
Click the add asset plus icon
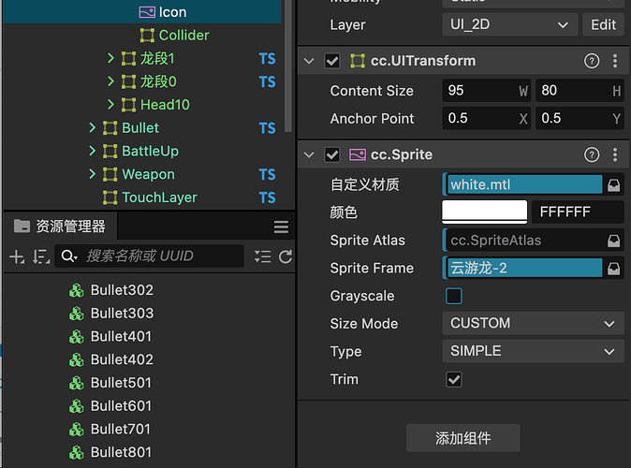click(x=16, y=256)
